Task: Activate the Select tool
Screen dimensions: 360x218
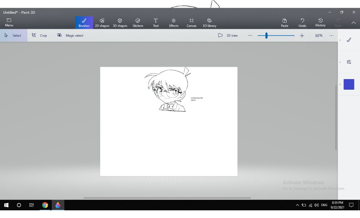Action: tap(13, 36)
